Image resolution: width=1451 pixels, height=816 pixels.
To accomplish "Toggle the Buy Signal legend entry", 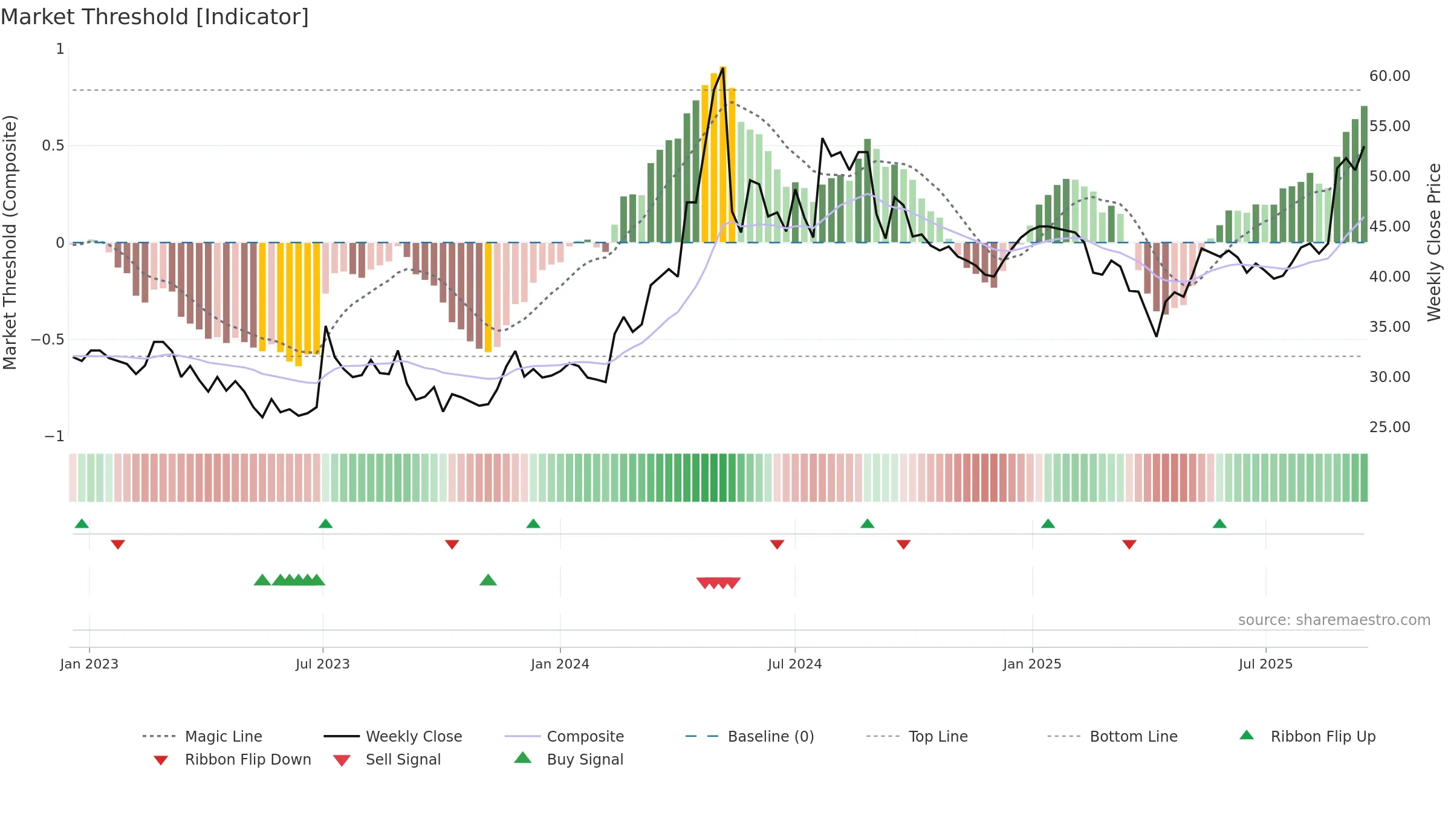I will click(x=568, y=759).
